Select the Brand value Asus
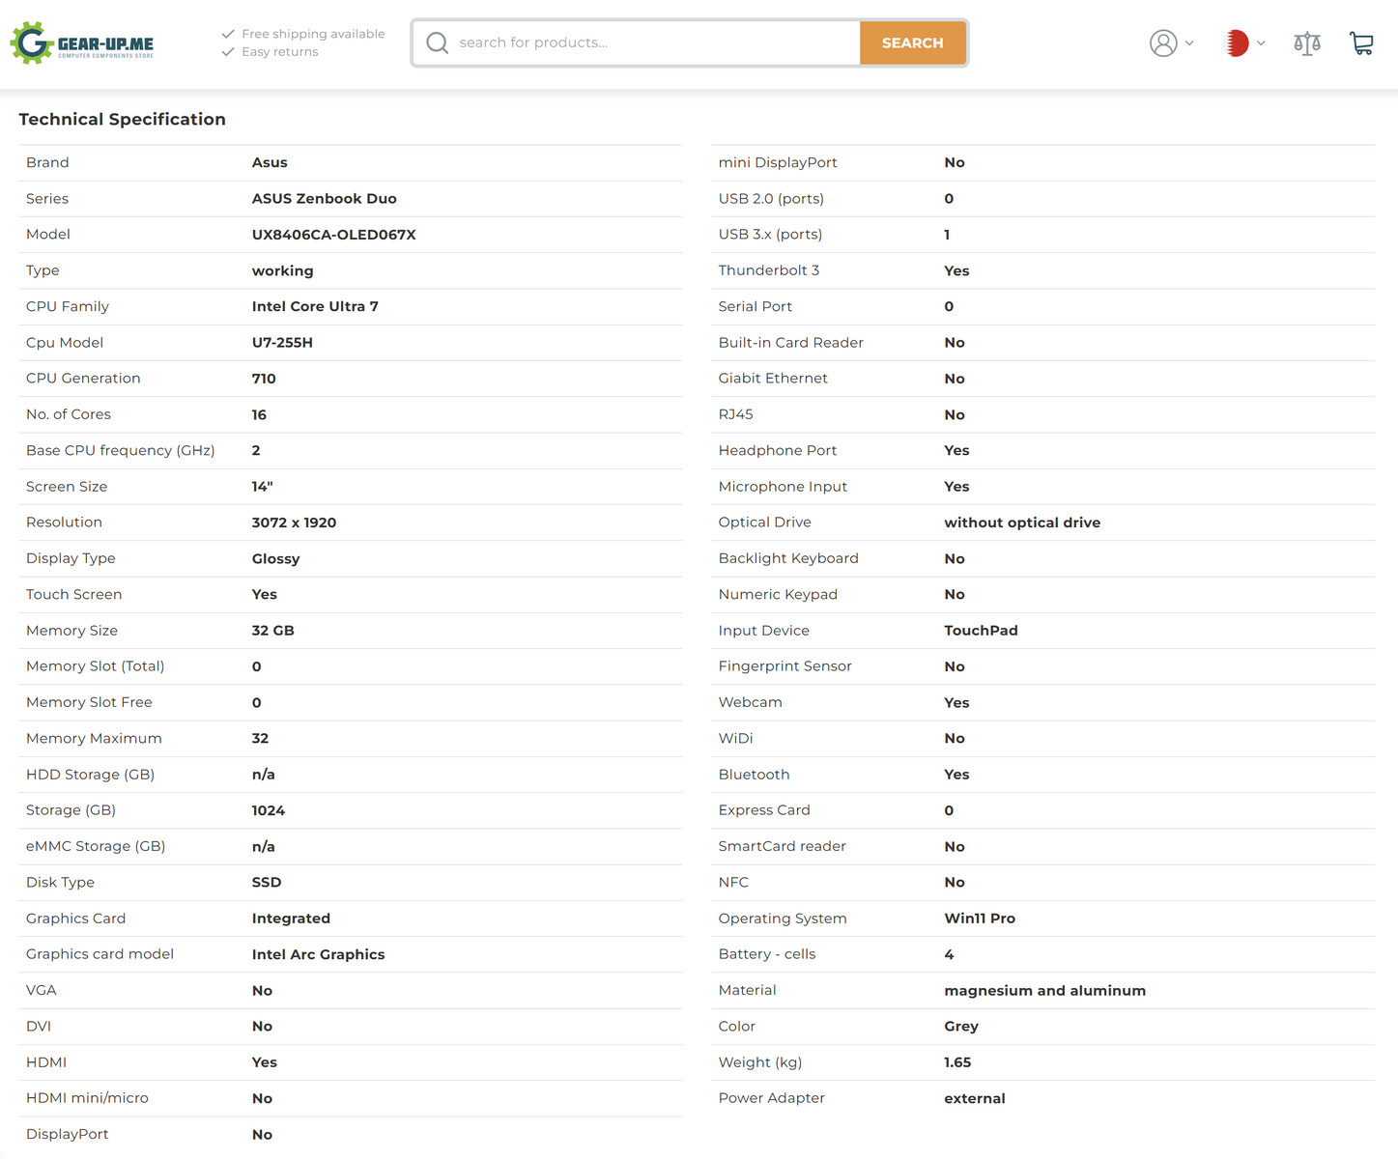Viewport: 1398px width, 1159px height. (270, 162)
